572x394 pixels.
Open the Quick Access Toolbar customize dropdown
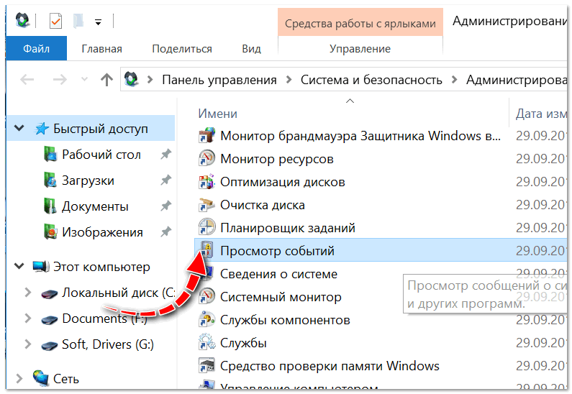click(x=98, y=22)
